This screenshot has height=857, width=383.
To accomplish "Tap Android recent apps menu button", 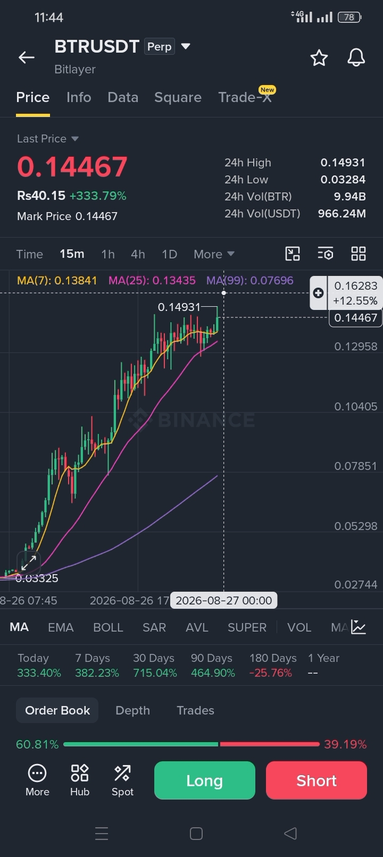I will click(102, 833).
